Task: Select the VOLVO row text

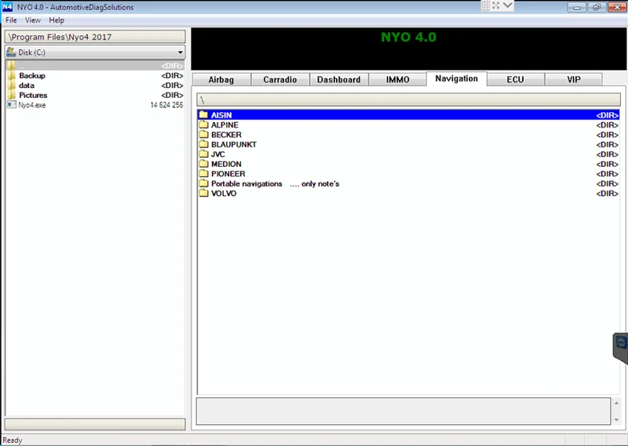Action: [224, 194]
